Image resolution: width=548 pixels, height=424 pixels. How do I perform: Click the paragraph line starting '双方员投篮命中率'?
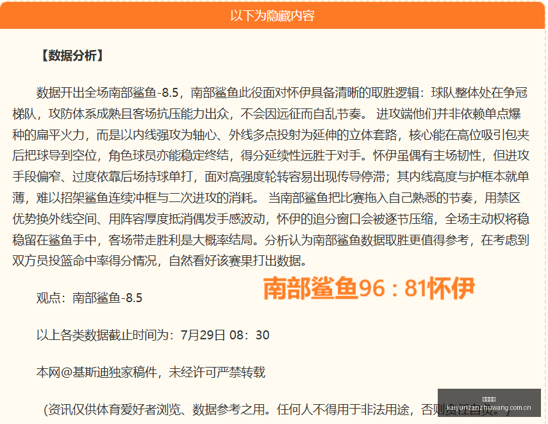click(160, 261)
